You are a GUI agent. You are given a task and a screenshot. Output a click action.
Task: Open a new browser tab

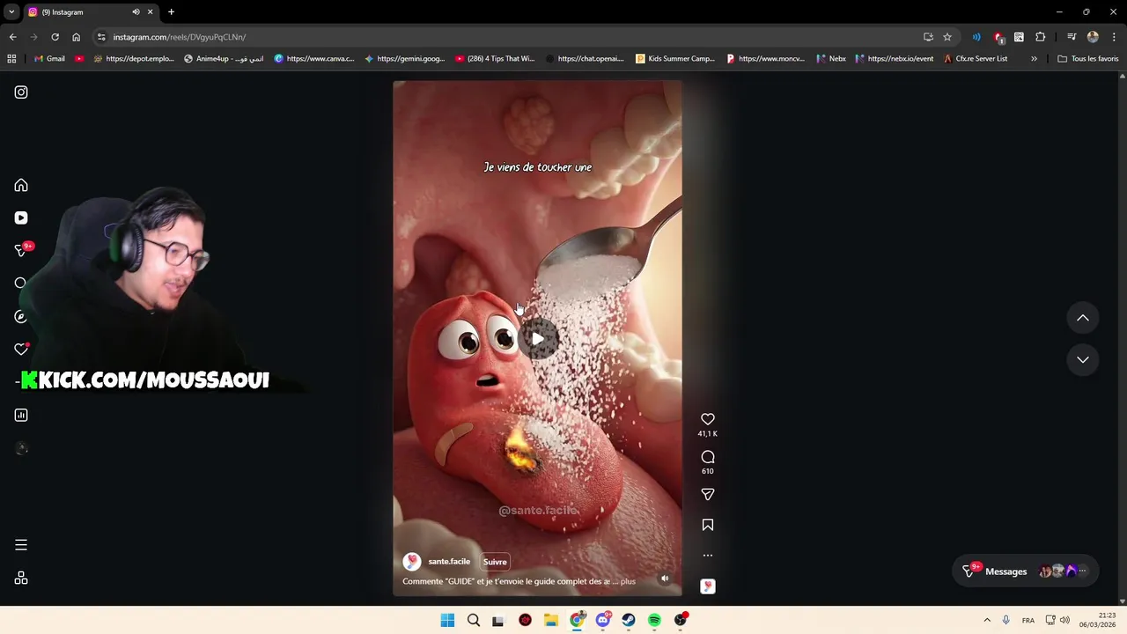[171, 12]
